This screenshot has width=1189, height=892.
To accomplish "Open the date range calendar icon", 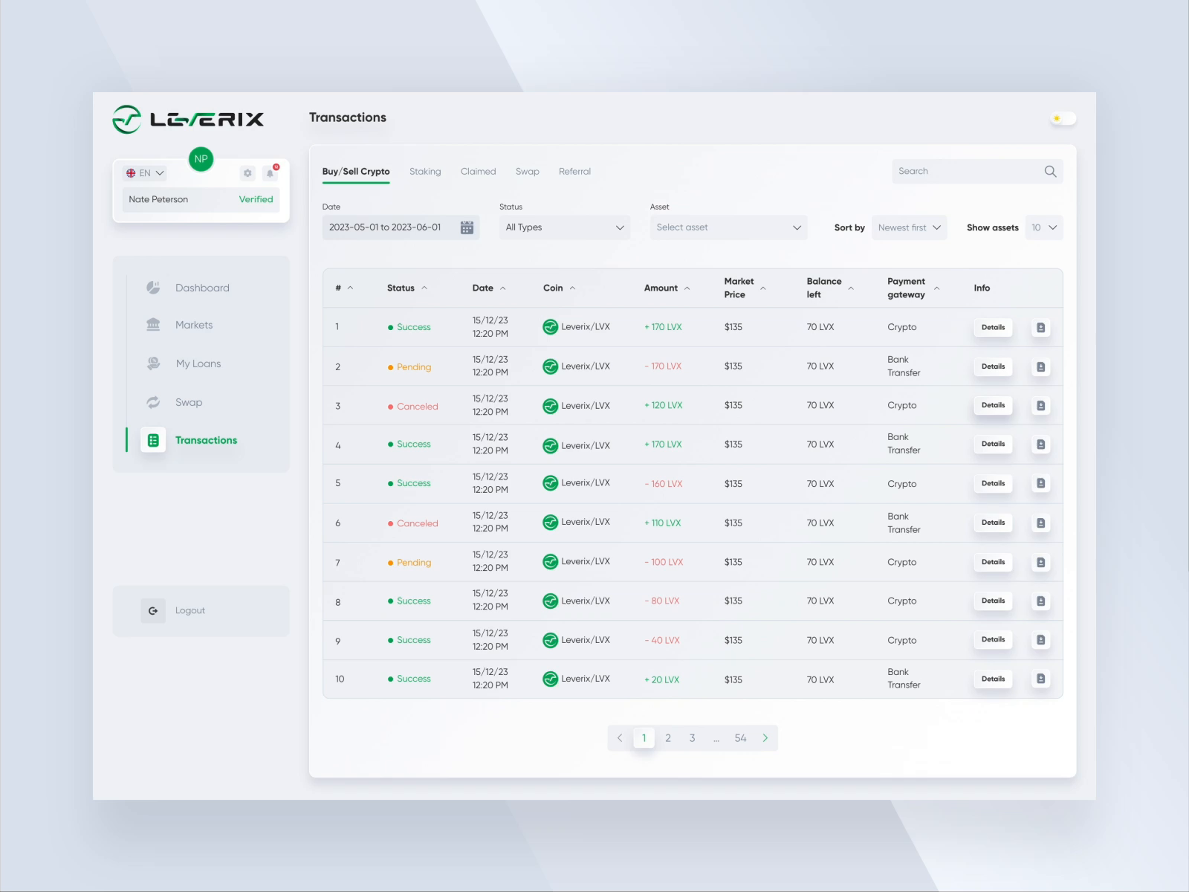I will tap(467, 227).
